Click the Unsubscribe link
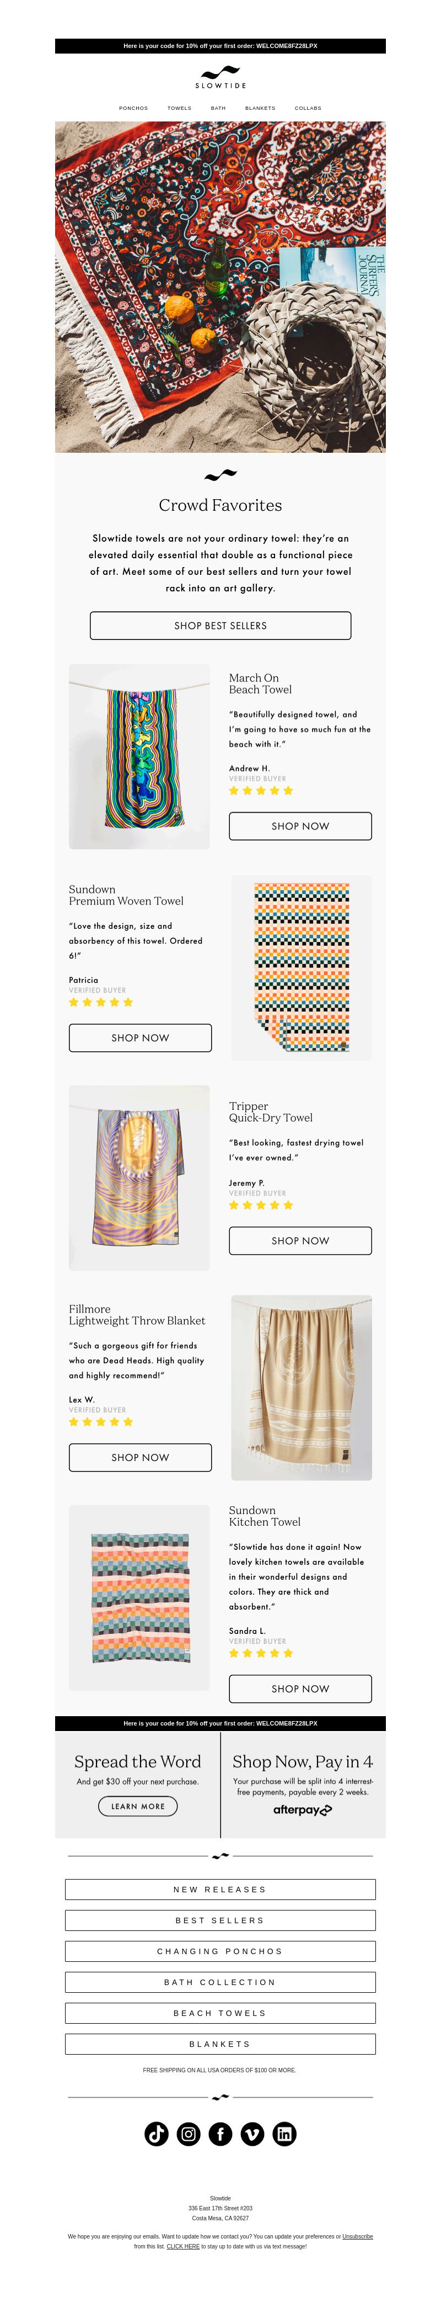The height and width of the screenshot is (2302, 441). point(357,2236)
